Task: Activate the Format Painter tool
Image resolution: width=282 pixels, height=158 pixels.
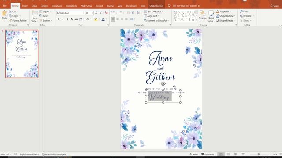Action: pos(18,21)
